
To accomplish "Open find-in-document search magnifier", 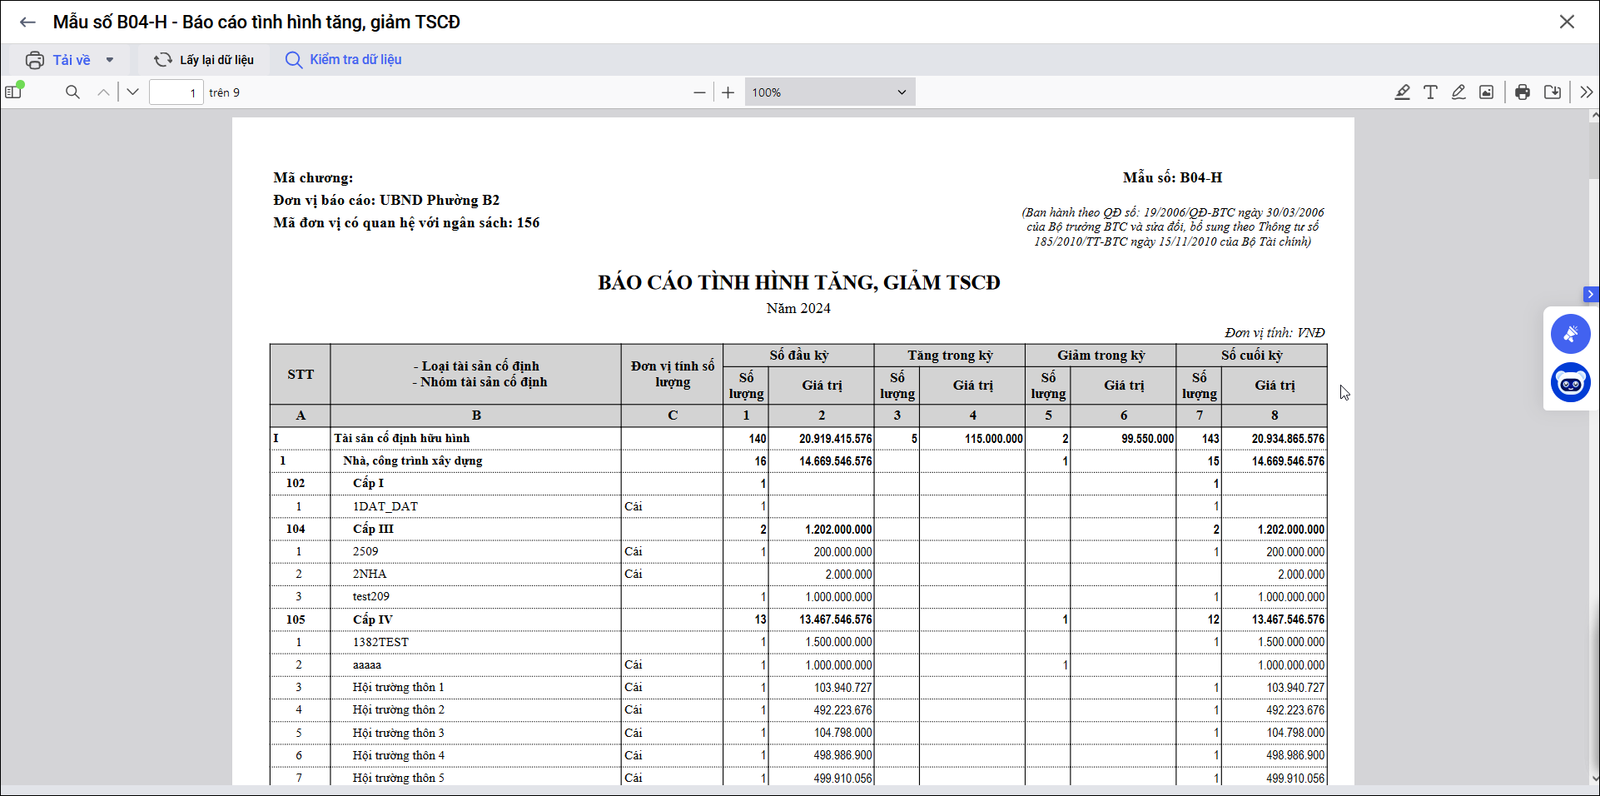I will click(72, 92).
